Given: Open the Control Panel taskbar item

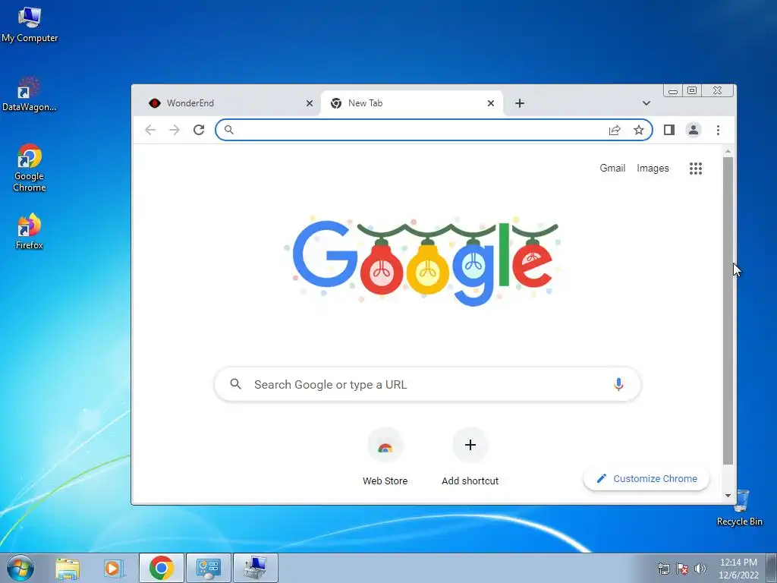Looking at the screenshot, I should point(208,568).
